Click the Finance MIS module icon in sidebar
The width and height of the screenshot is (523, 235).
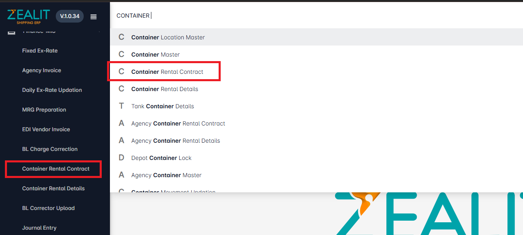coord(11,32)
